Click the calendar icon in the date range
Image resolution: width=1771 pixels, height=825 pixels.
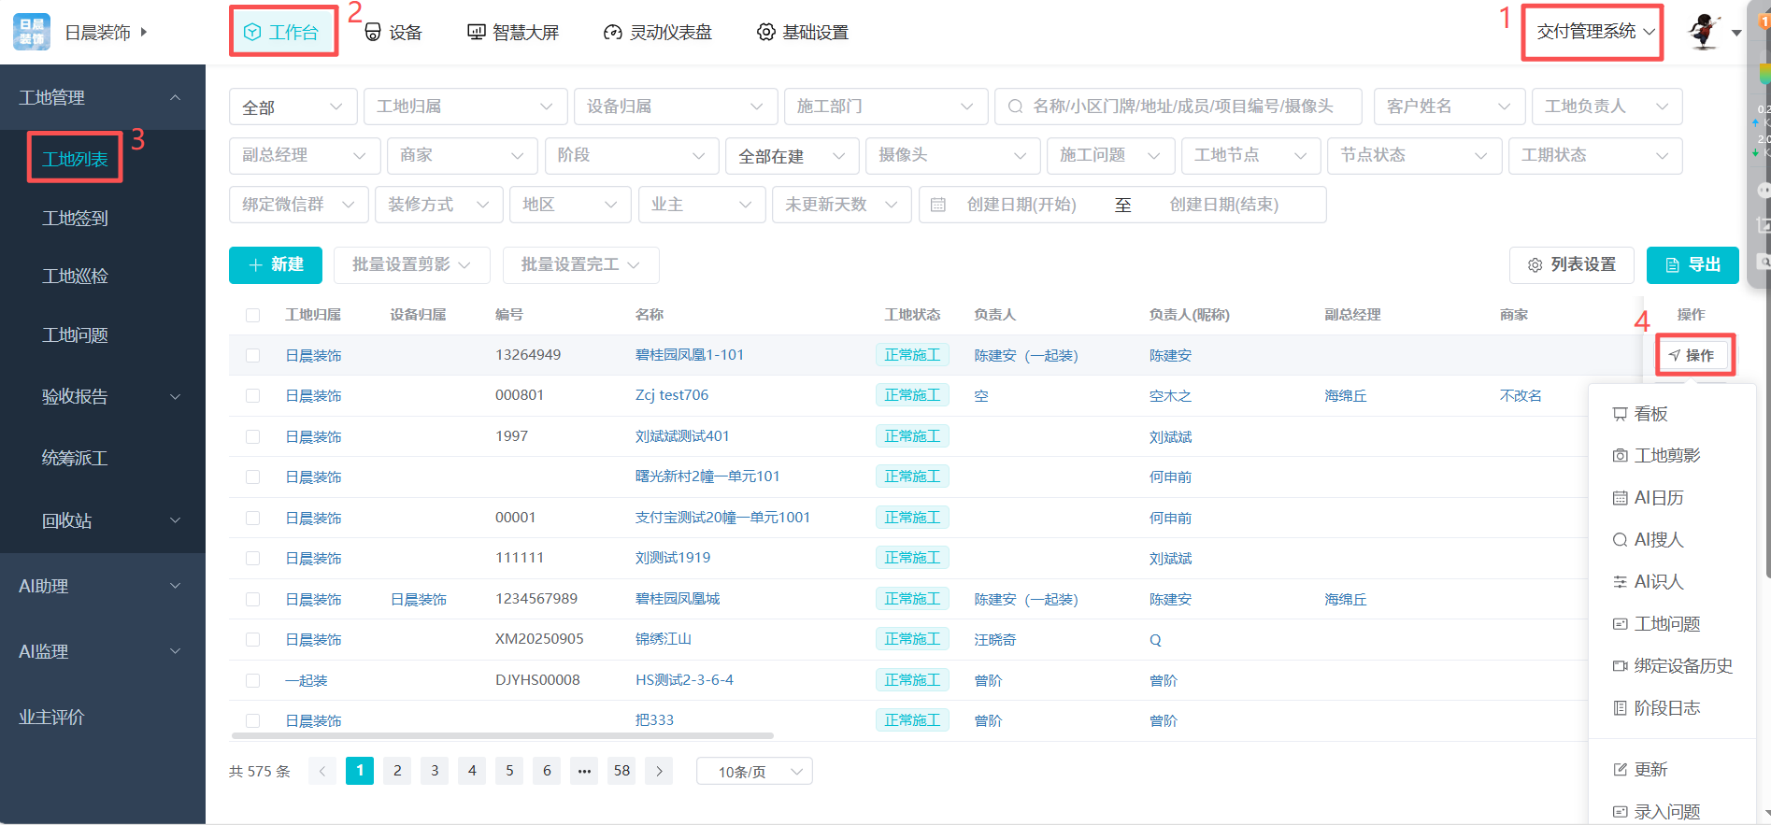pyautogui.click(x=938, y=205)
